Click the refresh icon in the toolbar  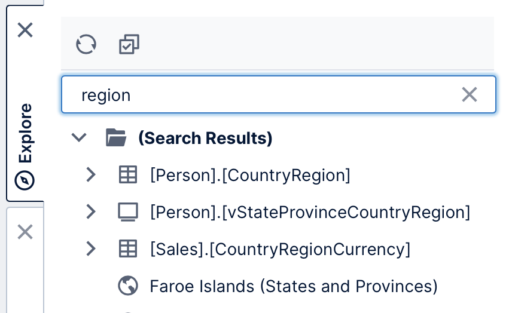[86, 44]
